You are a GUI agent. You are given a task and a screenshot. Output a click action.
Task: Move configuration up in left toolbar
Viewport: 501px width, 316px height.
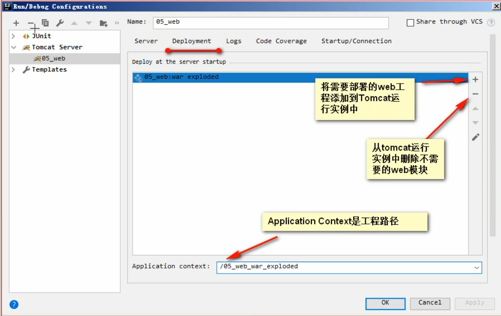pos(74,23)
